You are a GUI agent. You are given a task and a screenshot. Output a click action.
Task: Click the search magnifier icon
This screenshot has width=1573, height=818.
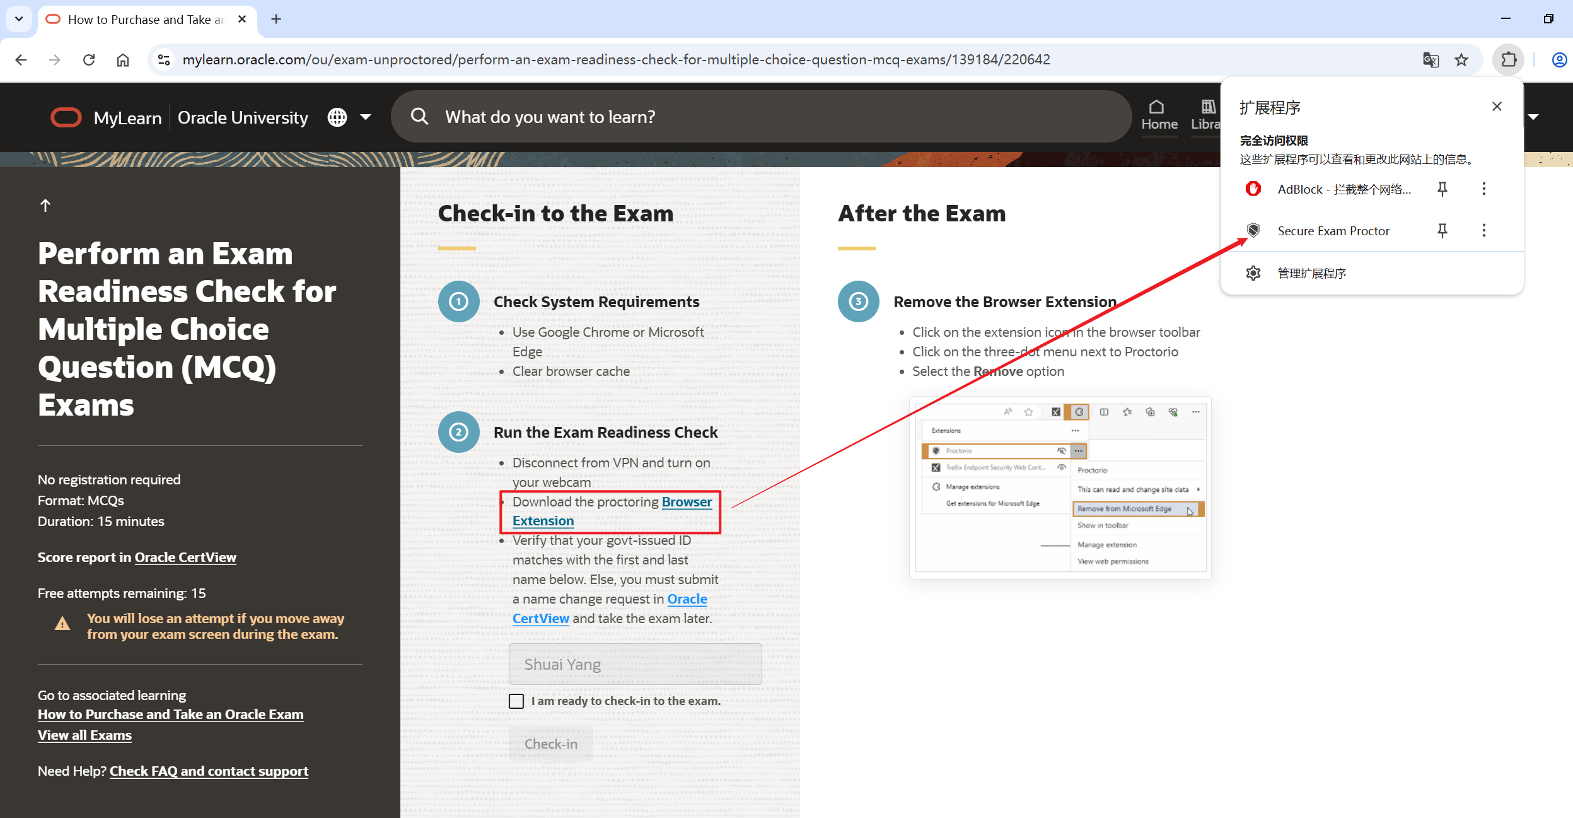[419, 117]
